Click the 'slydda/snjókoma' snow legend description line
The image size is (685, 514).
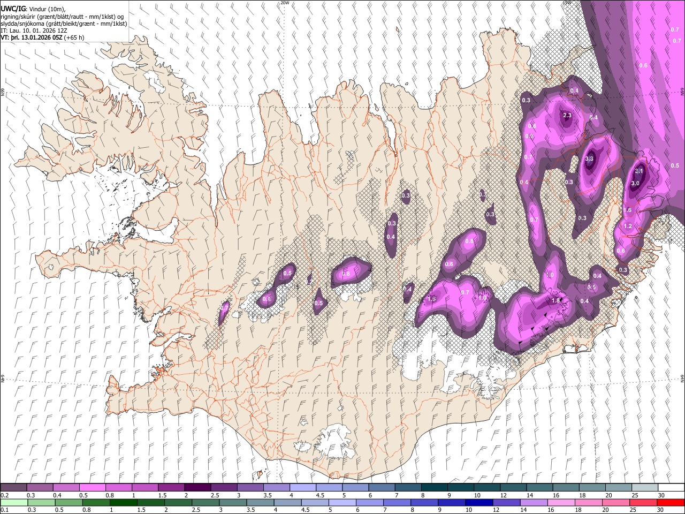click(x=64, y=24)
